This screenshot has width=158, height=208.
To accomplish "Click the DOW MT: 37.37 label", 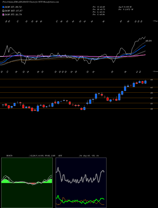I will tap(13, 11).
